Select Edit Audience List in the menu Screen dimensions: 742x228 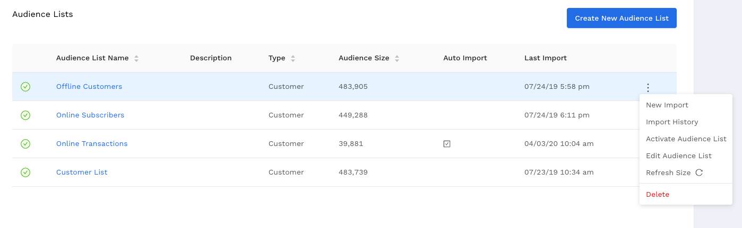(x=678, y=156)
